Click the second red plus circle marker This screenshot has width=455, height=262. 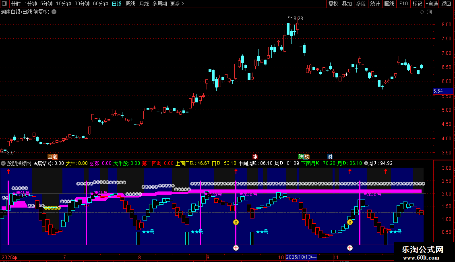[x=350, y=248]
